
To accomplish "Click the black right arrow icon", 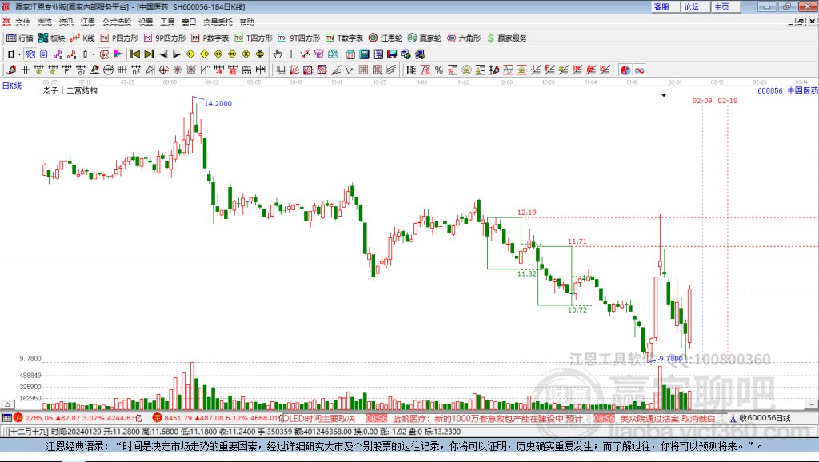I will coord(177,54).
